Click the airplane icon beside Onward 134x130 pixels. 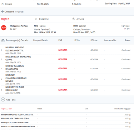(x=3, y=11)
